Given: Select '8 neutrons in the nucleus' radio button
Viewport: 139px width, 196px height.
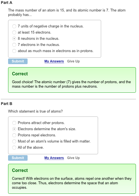Looking at the screenshot, I should pyautogui.click(x=14, y=39).
